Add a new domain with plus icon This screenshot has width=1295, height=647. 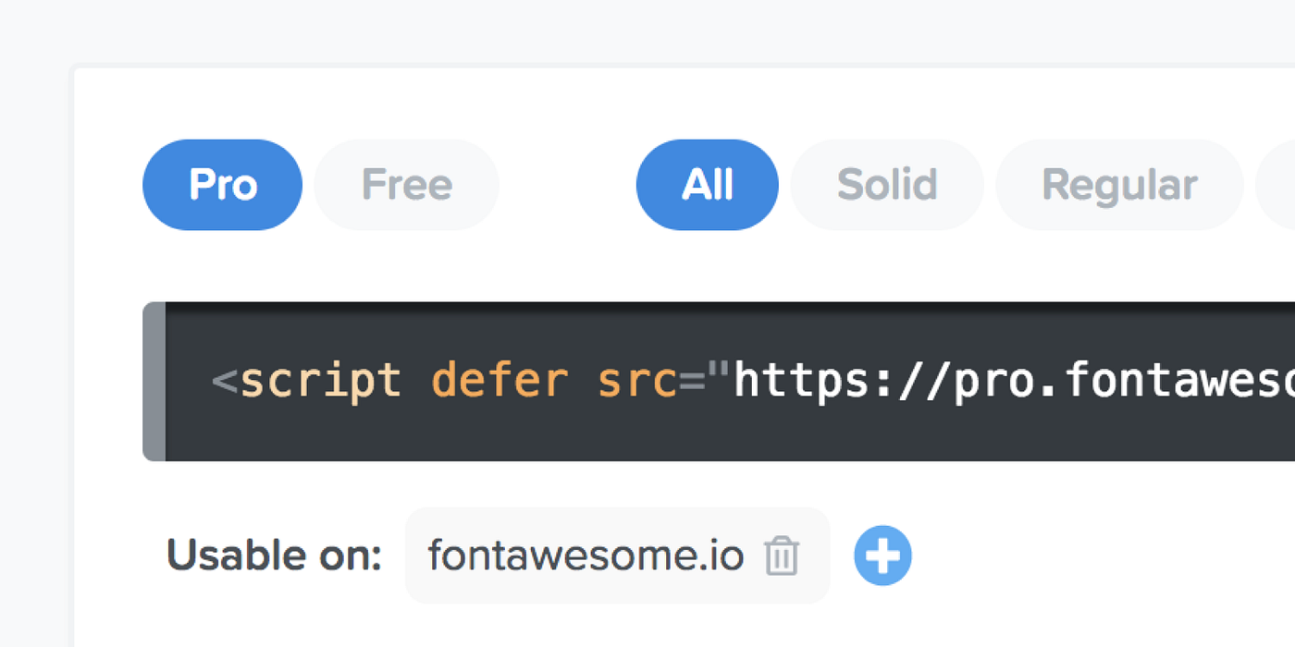(x=882, y=556)
